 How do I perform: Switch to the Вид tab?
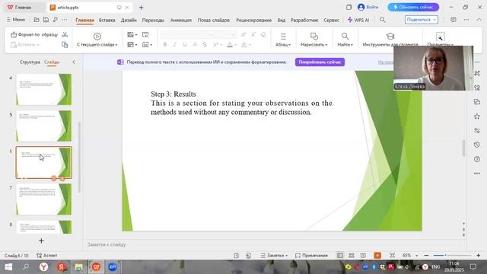(282, 20)
